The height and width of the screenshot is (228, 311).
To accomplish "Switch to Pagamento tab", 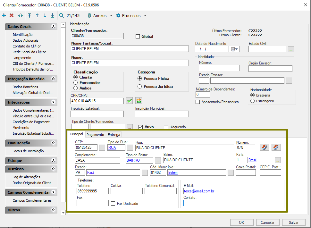I will click(95, 135).
